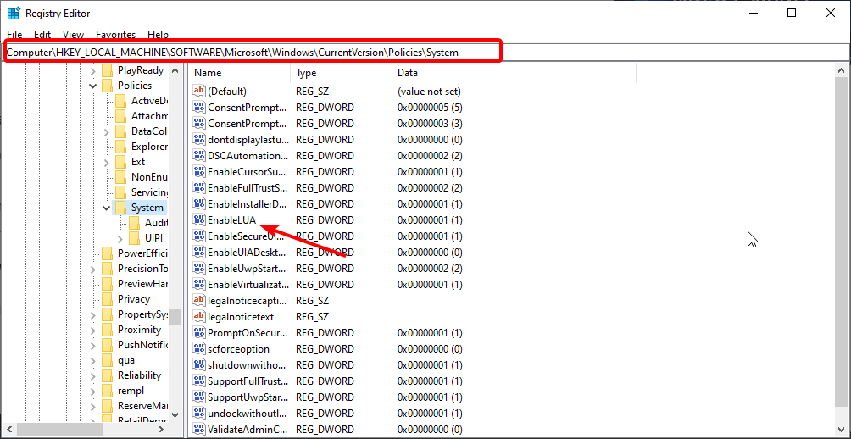This screenshot has height=439, width=851.
Task: Collapse the System tree node
Action: 107,208
